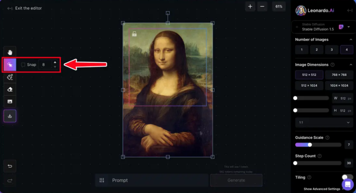Collapse the Number of Images section

point(351,40)
